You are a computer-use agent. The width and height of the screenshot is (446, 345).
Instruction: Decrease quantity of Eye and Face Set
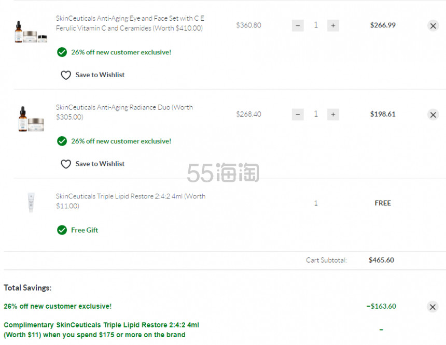298,25
